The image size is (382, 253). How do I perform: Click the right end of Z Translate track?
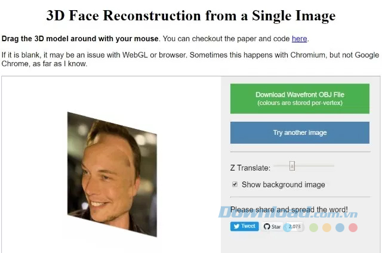coord(332,166)
